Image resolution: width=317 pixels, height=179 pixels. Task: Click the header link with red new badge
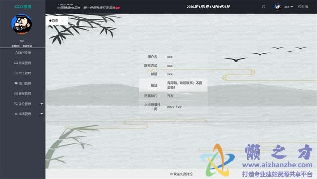102,7
